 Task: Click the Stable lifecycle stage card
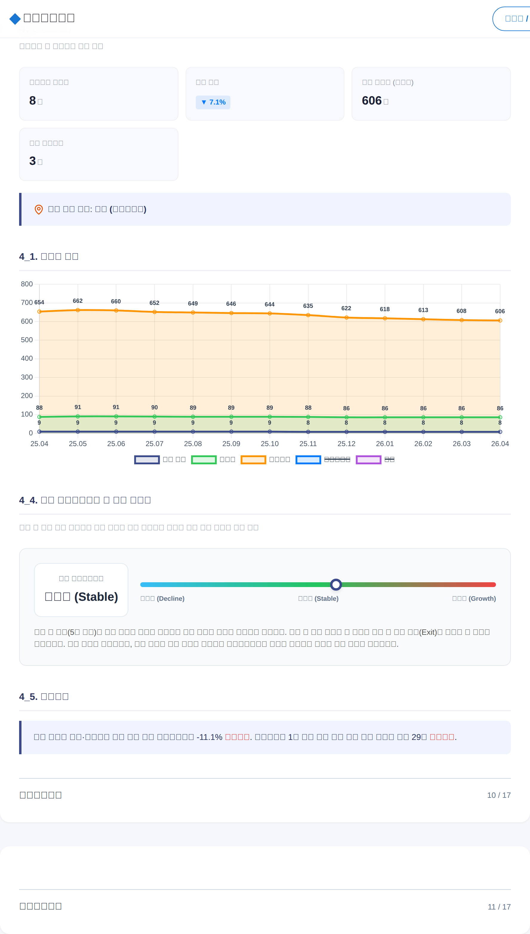pos(81,590)
